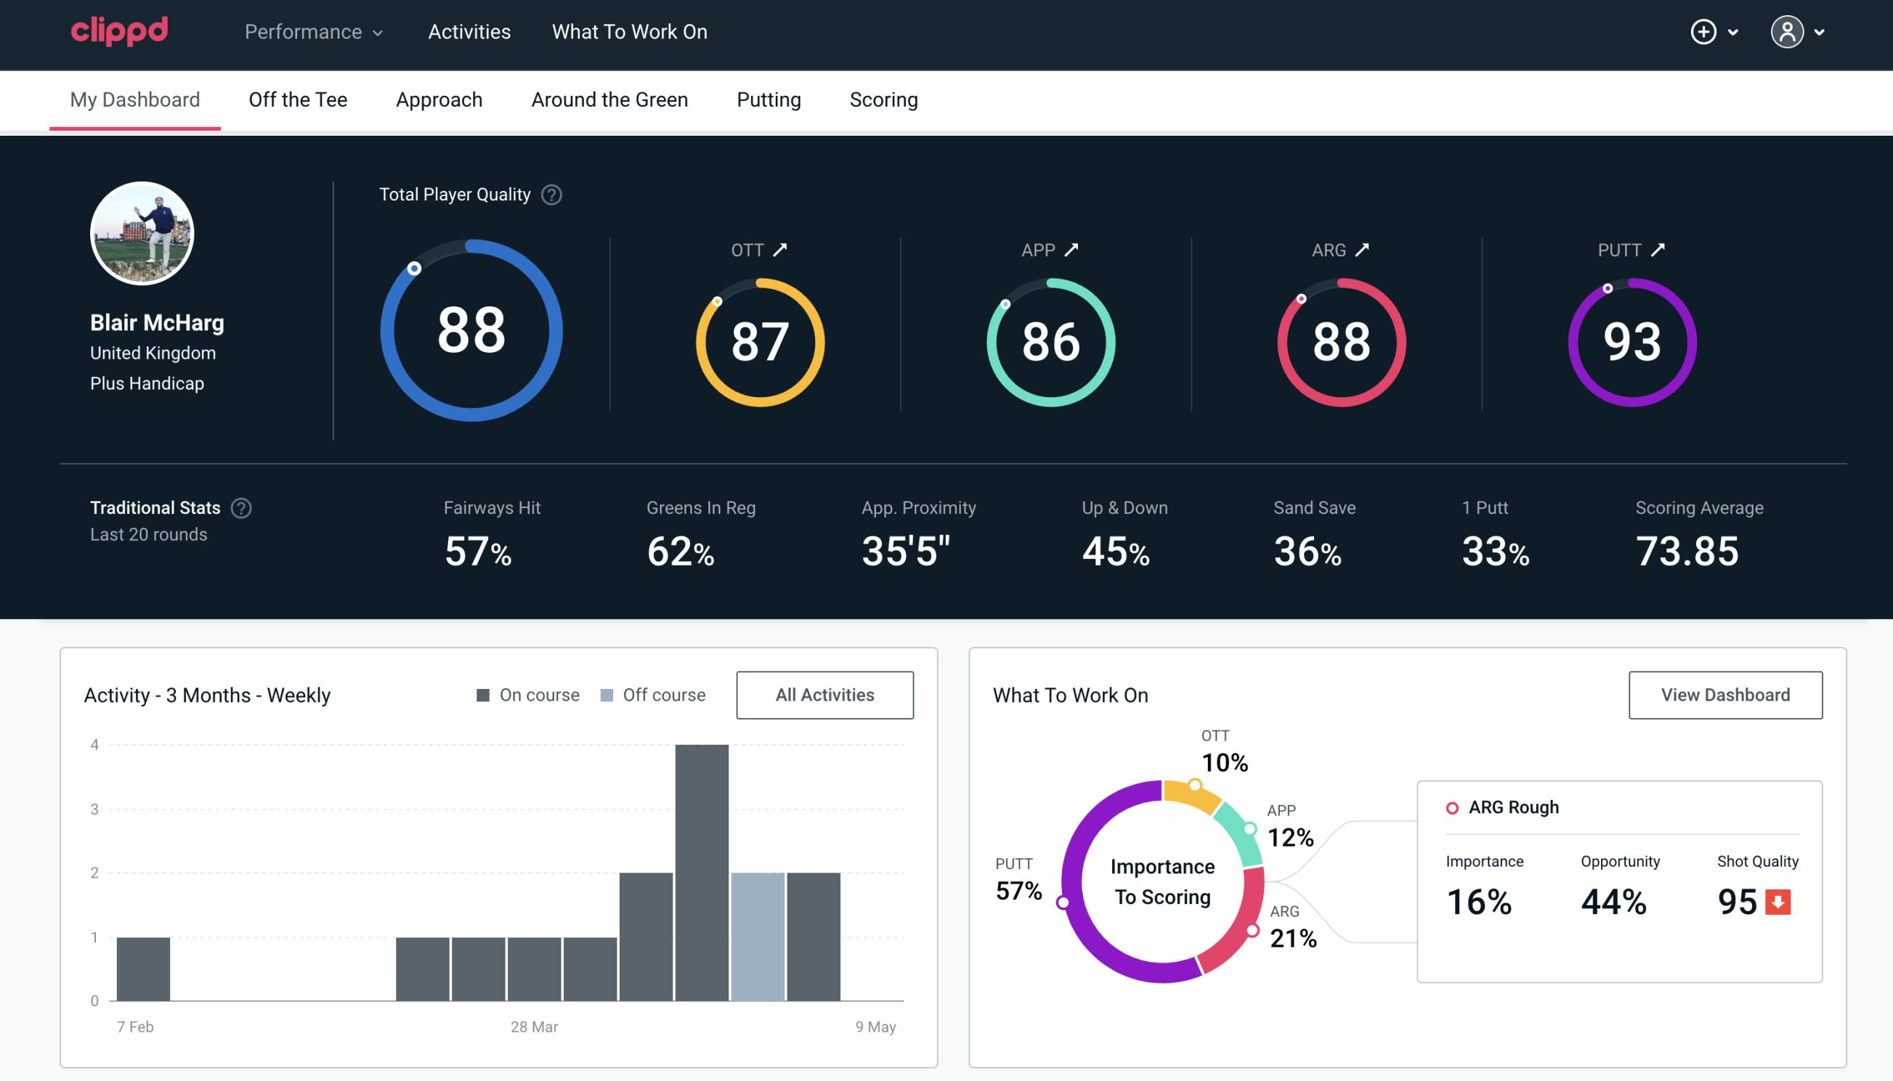Switch to the Scoring tab

pyautogui.click(x=884, y=99)
